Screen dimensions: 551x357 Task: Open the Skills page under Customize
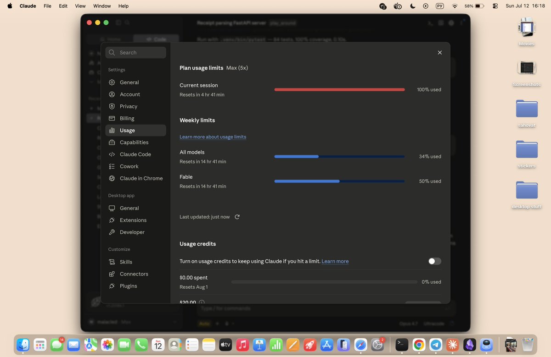coord(135,262)
